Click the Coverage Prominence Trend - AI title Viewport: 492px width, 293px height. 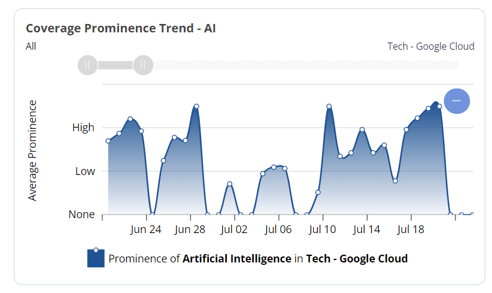click(x=120, y=28)
